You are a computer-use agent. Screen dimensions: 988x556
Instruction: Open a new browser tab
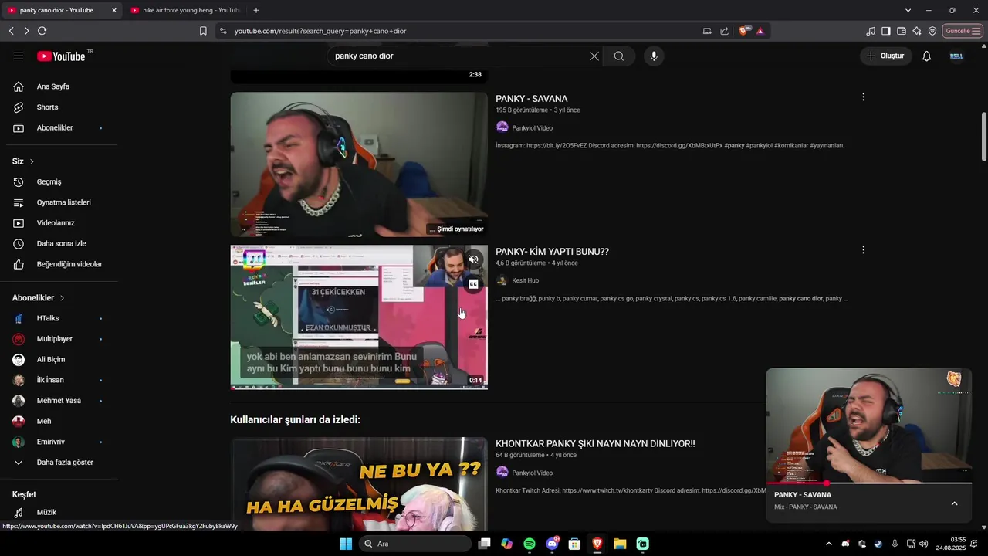coord(256,10)
